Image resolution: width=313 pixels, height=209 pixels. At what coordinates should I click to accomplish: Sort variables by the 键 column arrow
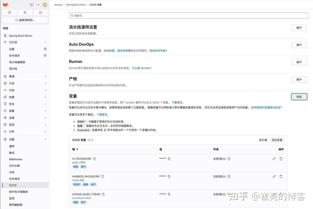77,149
